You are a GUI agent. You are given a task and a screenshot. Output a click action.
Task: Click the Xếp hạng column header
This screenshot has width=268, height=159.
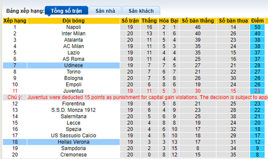pos(15,20)
